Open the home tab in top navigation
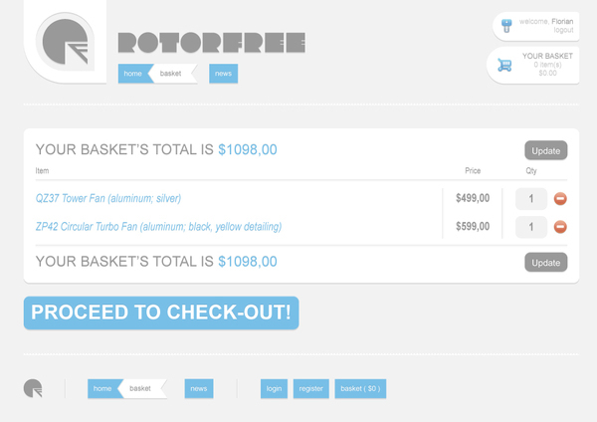The height and width of the screenshot is (422, 597). tap(133, 74)
